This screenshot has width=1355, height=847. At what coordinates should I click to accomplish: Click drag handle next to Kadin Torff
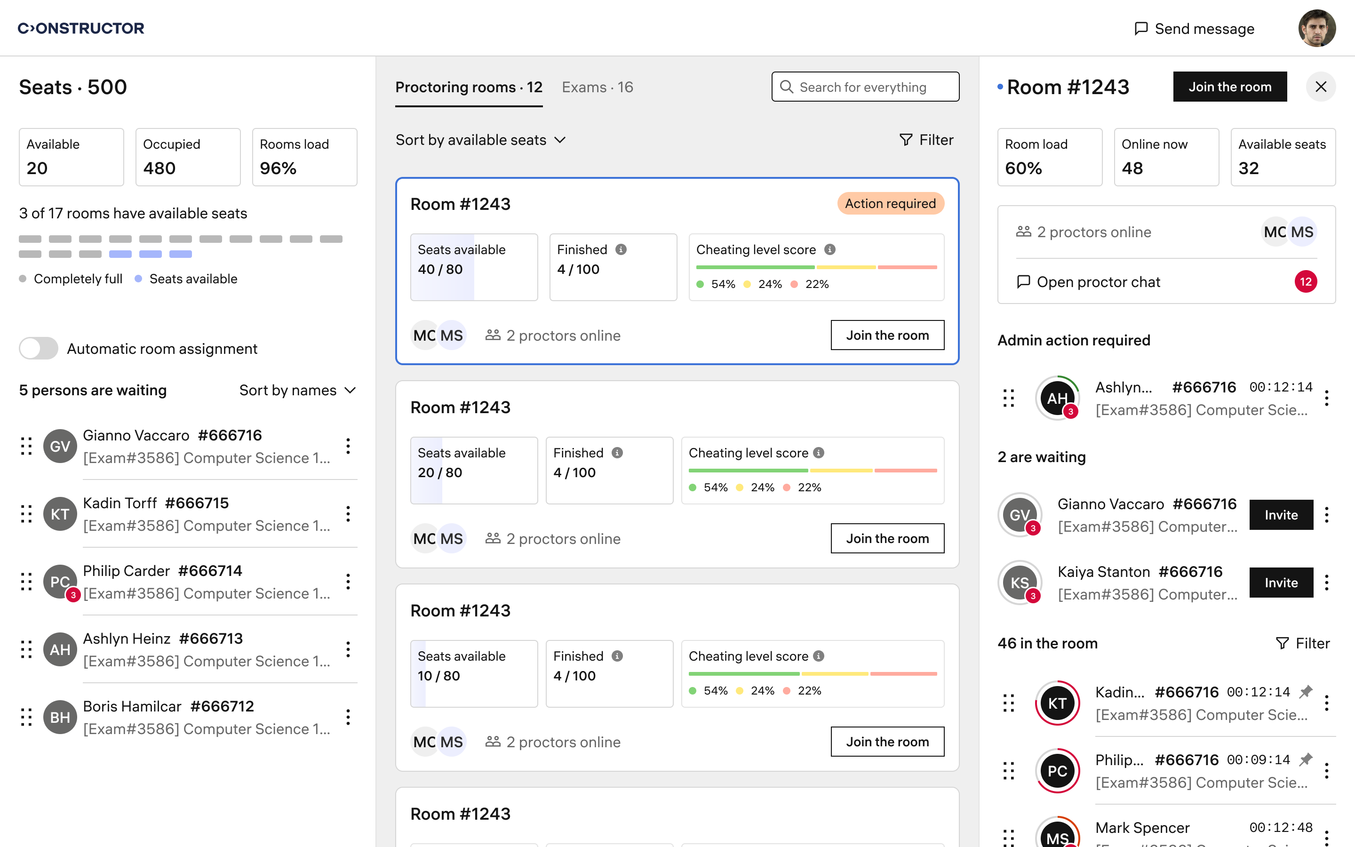point(26,514)
